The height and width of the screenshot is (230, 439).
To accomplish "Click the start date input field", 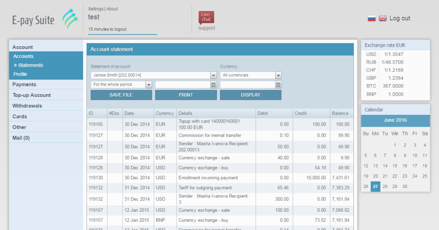I will 183,85.
